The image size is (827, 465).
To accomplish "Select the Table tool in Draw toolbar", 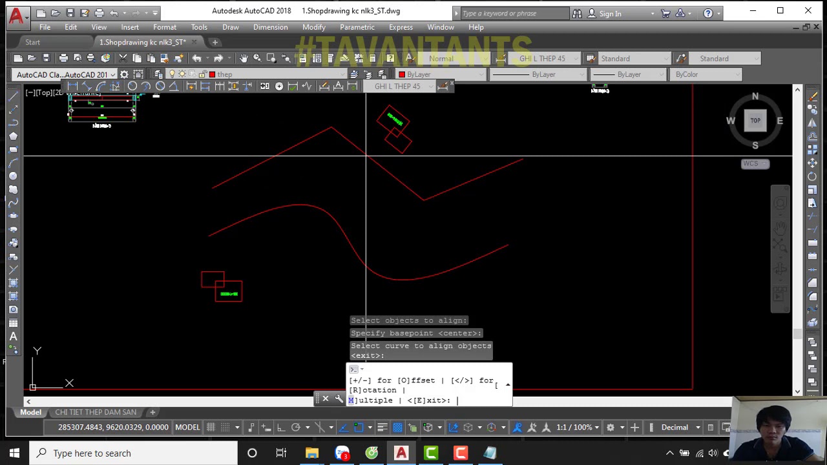I will point(13,323).
